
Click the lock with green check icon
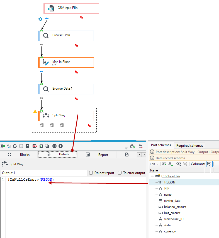pyautogui.click(x=132, y=146)
